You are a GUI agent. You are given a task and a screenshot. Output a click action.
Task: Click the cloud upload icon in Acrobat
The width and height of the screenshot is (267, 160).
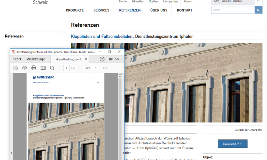coord(25,68)
